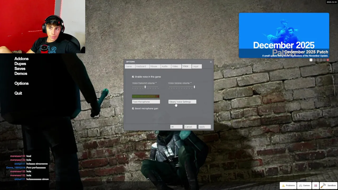
Task: Select the Sandbox gamemode hammer button
Action: click(x=328, y=186)
